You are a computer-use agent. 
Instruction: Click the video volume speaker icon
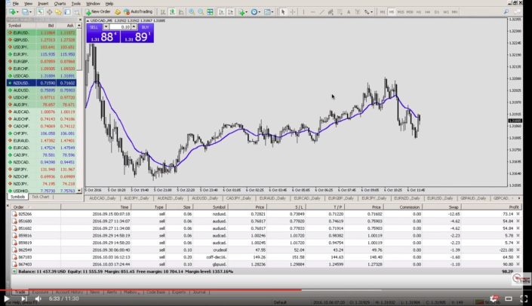tap(38, 299)
